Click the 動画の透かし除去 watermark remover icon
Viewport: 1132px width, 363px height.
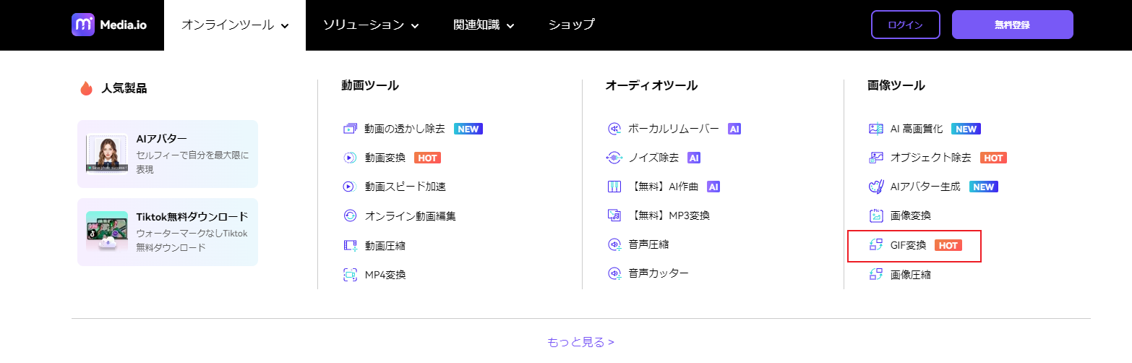click(x=351, y=129)
